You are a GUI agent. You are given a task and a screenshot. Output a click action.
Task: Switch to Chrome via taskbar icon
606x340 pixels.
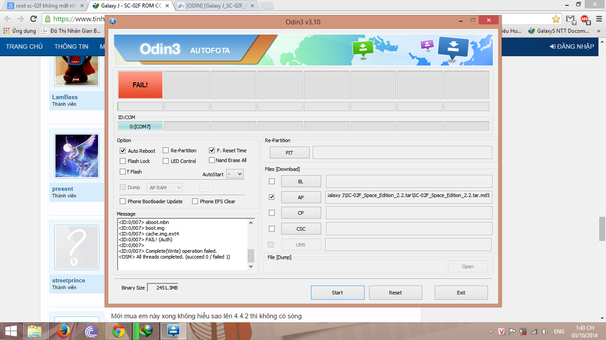pos(118,331)
